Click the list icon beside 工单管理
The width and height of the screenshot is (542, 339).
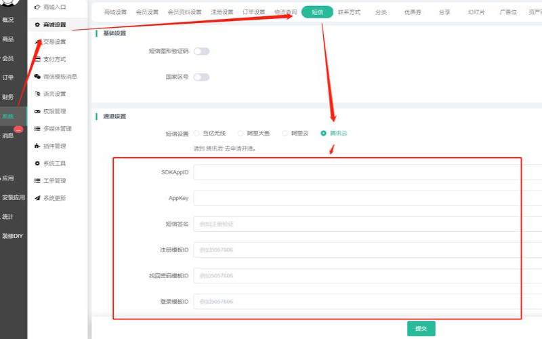[37, 180]
